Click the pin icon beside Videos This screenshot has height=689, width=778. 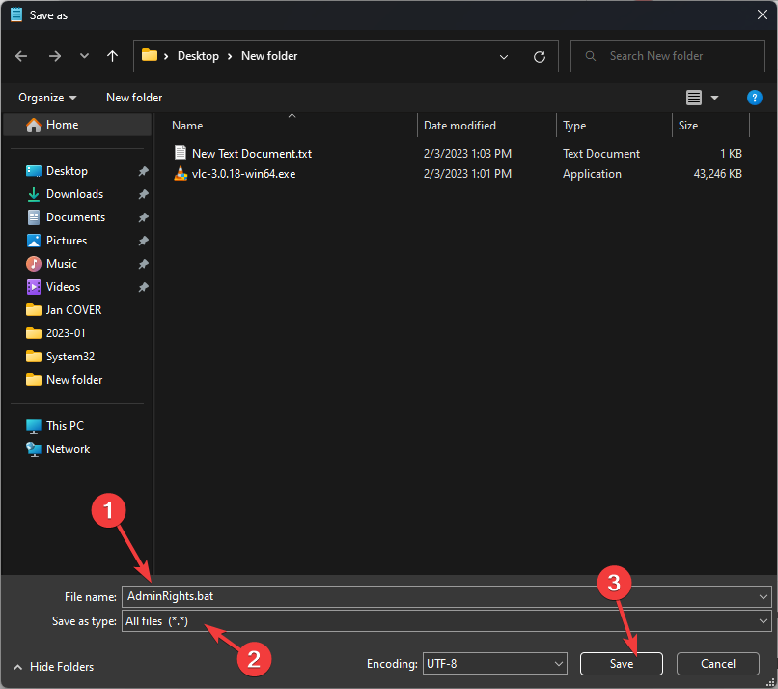(x=144, y=287)
